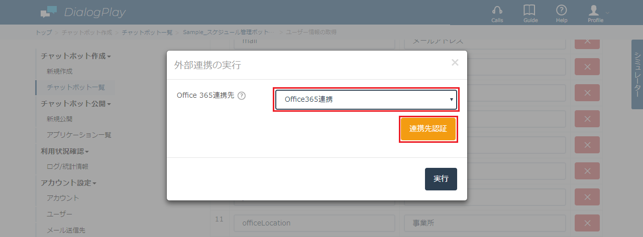The height and width of the screenshot is (237, 643).
Task: Expand the チャットボット公開 menu section
Action: (75, 104)
